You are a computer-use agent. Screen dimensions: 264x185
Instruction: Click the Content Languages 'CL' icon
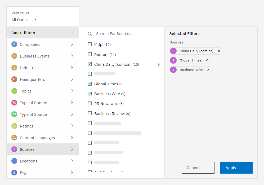tap(14, 138)
